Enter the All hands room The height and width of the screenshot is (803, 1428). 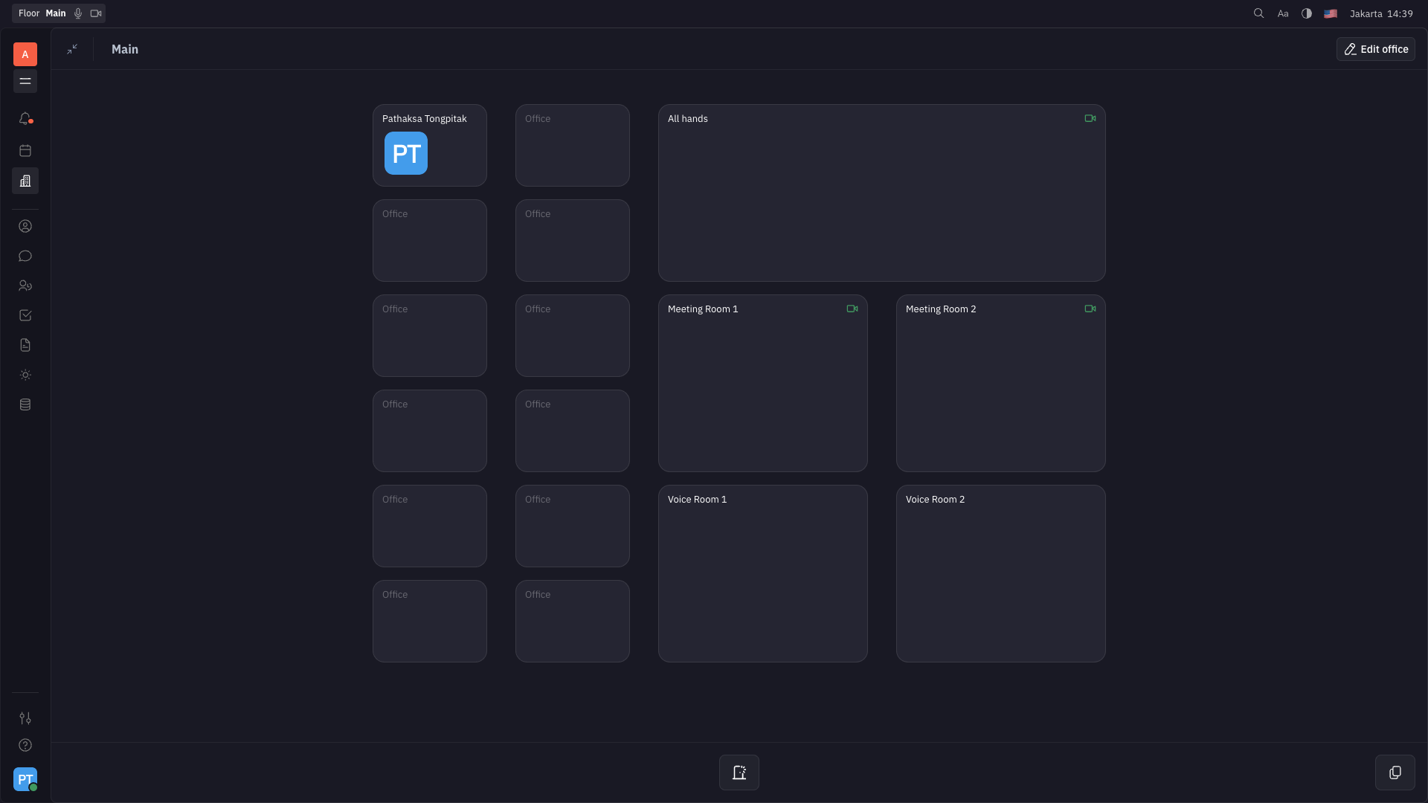coord(881,193)
